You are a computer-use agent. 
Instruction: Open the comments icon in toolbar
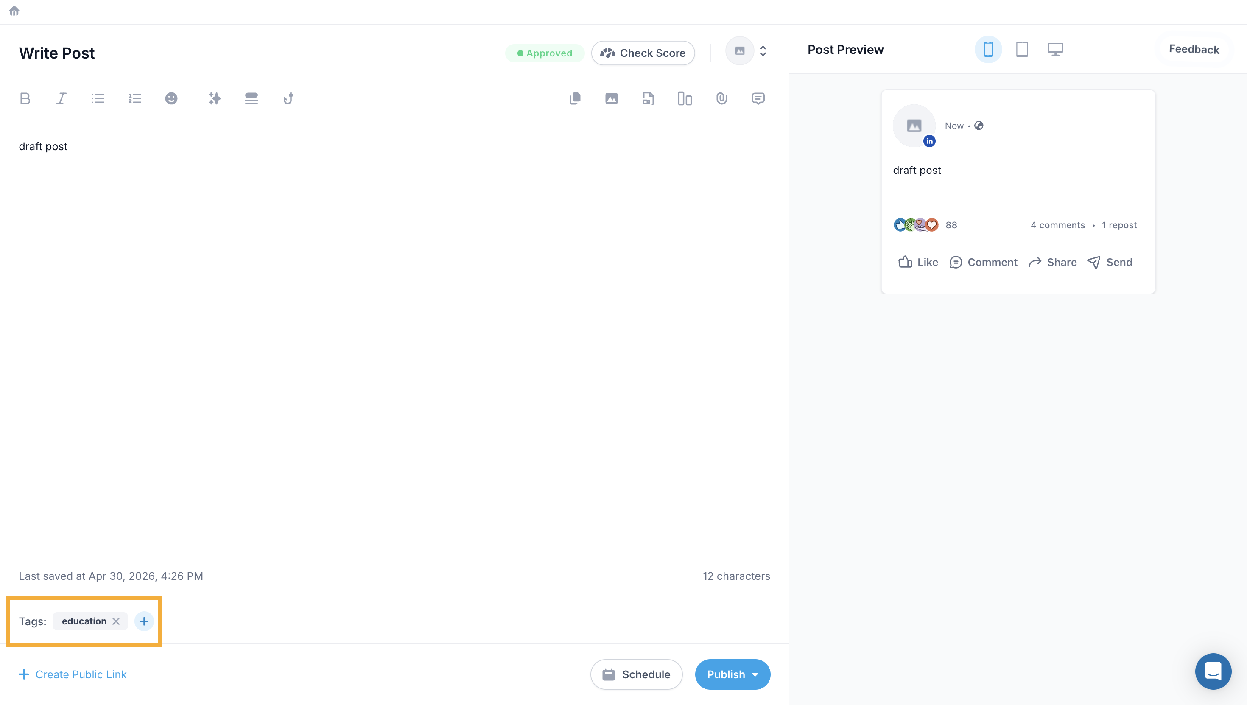758,99
